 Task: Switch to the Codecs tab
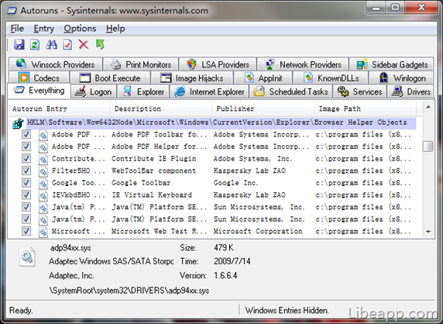[x=39, y=78]
